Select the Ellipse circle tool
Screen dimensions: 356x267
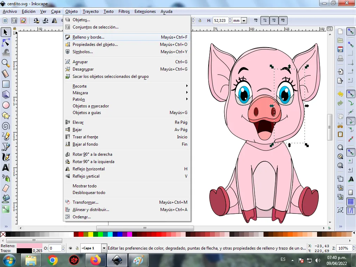6,105
